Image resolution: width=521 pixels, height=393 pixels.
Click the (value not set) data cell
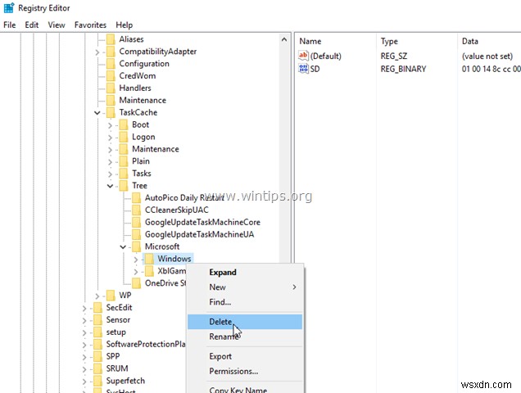tap(487, 56)
